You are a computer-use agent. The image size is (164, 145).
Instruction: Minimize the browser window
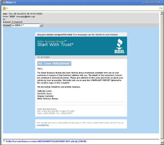[147, 2]
